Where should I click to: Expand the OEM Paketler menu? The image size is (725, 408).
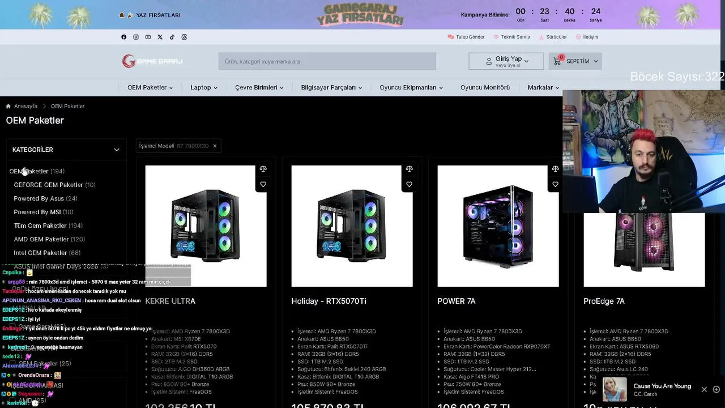(x=150, y=87)
